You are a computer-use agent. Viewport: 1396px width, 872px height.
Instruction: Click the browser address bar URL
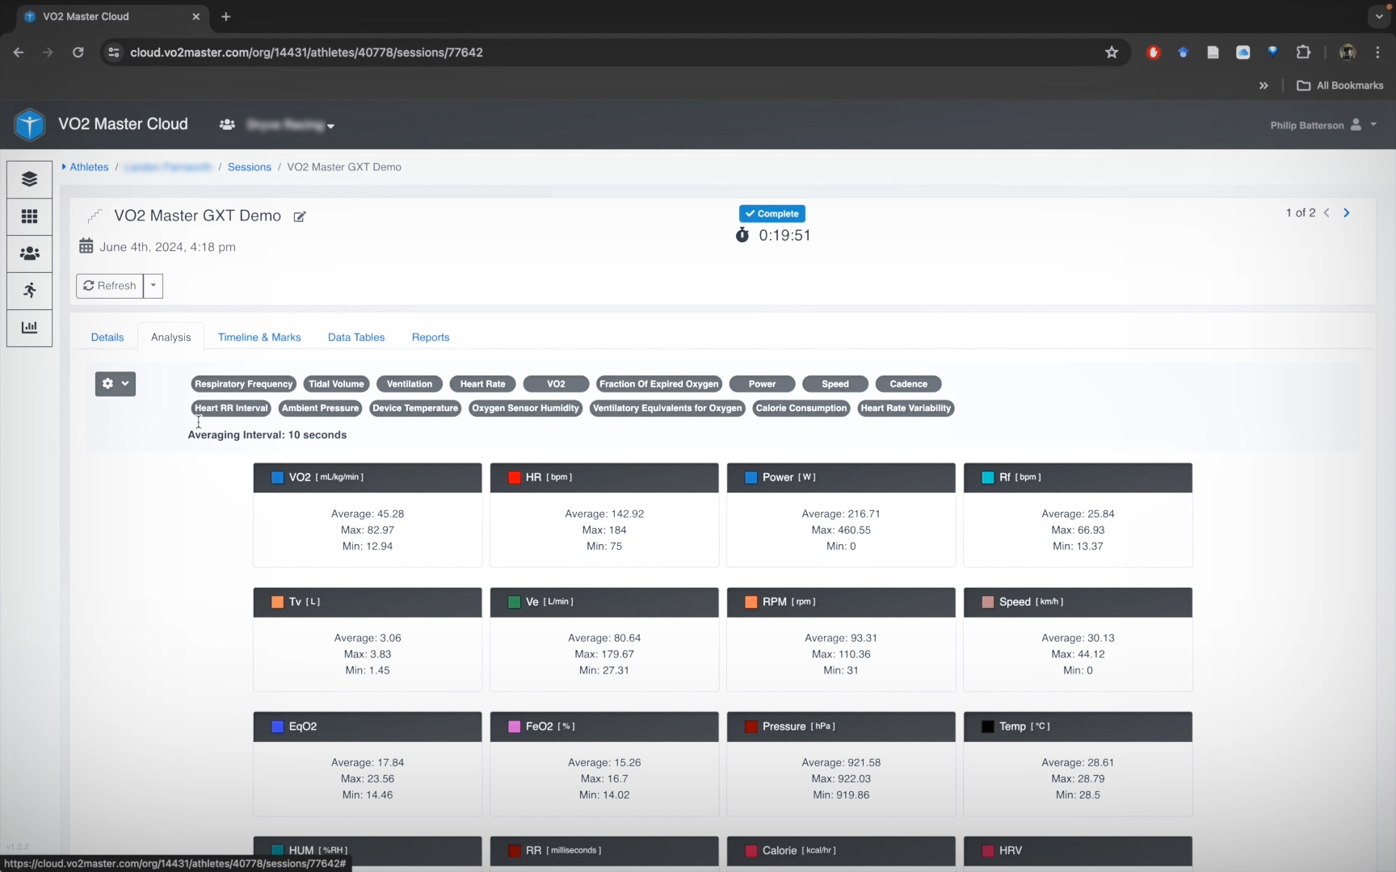pyautogui.click(x=306, y=52)
